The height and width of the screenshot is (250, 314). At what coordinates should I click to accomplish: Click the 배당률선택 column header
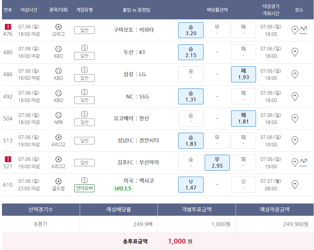coord(217,10)
